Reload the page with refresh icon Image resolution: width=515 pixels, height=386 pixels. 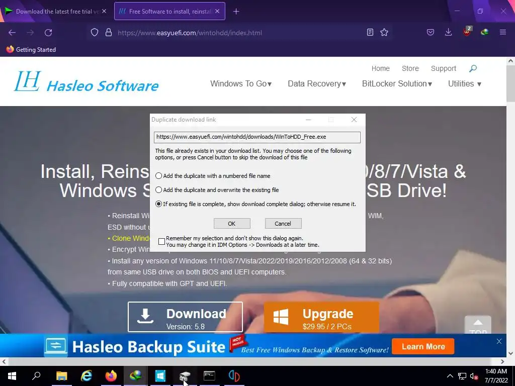48,33
